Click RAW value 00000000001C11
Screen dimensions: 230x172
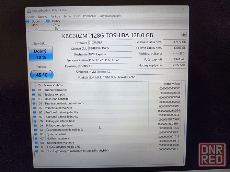[x=169, y=137]
